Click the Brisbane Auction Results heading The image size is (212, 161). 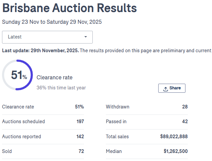pyautogui.click(x=70, y=8)
